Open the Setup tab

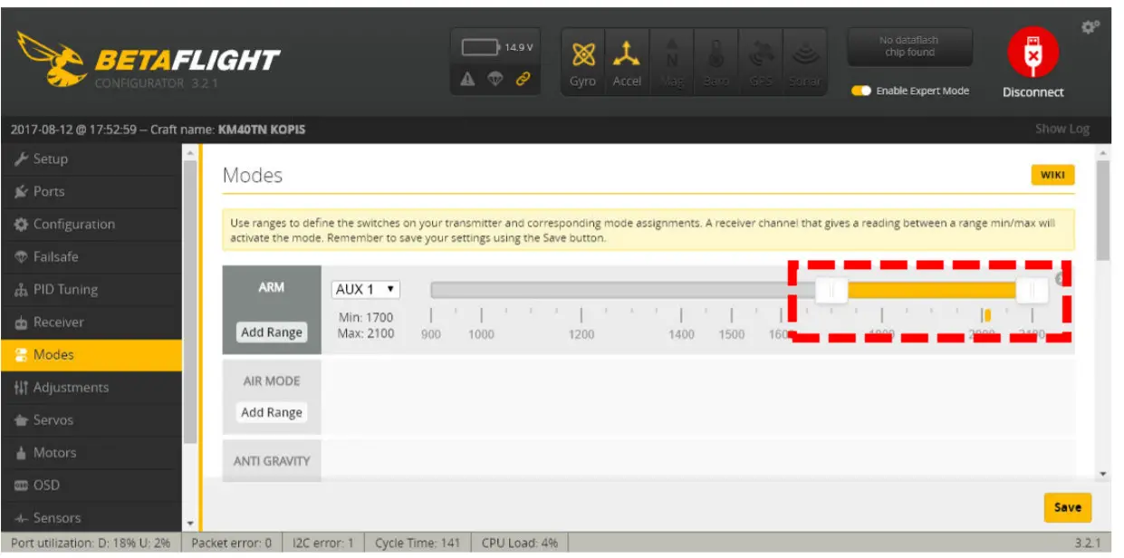[91, 159]
